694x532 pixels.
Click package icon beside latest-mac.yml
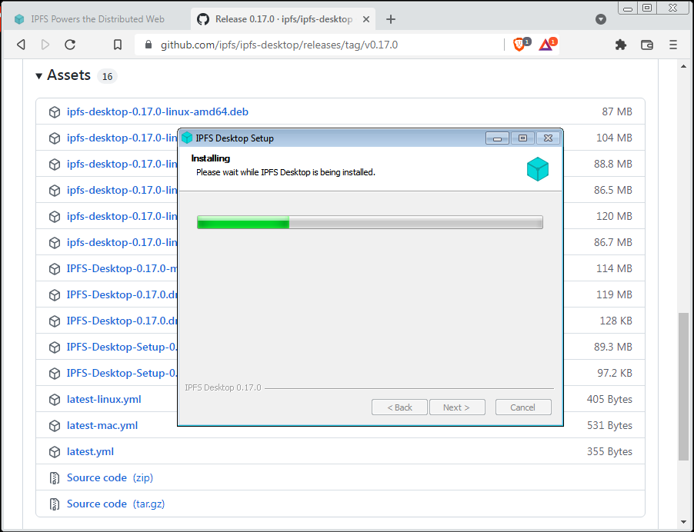click(x=55, y=425)
